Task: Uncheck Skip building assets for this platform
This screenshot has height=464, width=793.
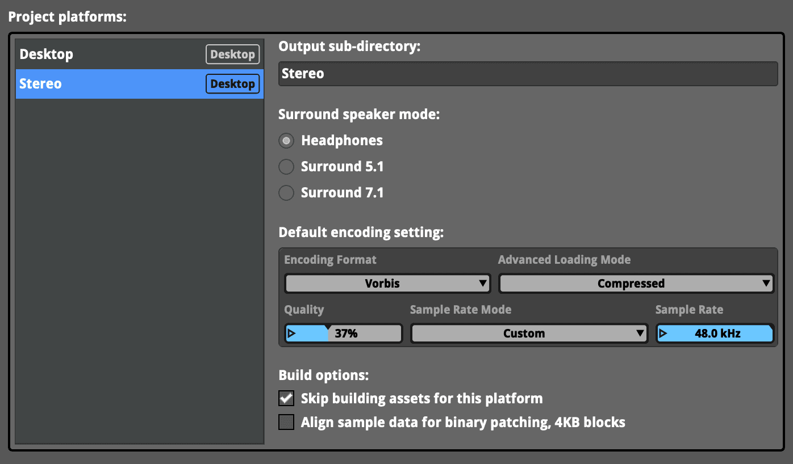Action: tap(287, 398)
